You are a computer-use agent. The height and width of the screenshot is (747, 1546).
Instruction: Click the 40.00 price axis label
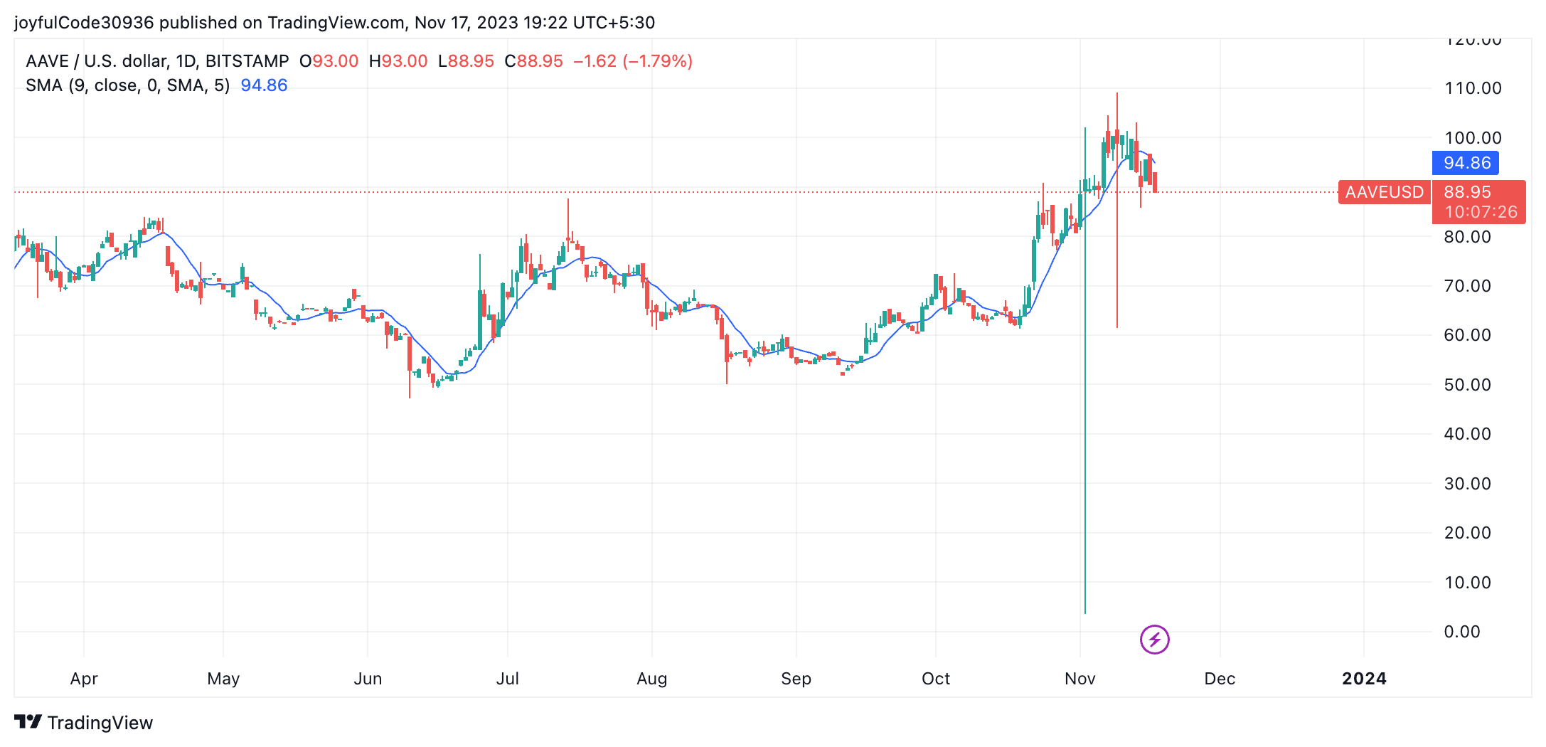pyautogui.click(x=1467, y=434)
